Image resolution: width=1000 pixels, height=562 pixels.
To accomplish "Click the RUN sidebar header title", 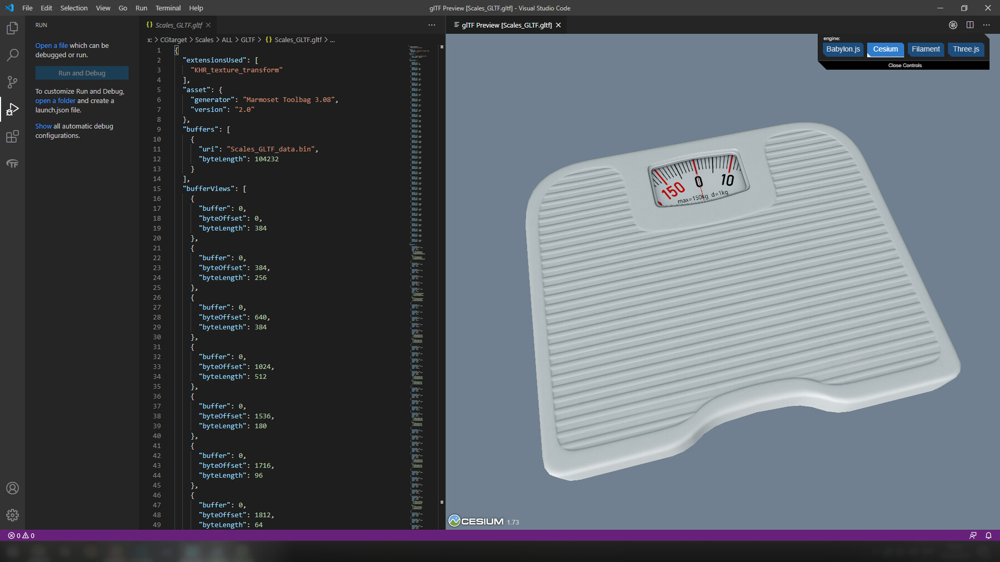I will (x=41, y=25).
